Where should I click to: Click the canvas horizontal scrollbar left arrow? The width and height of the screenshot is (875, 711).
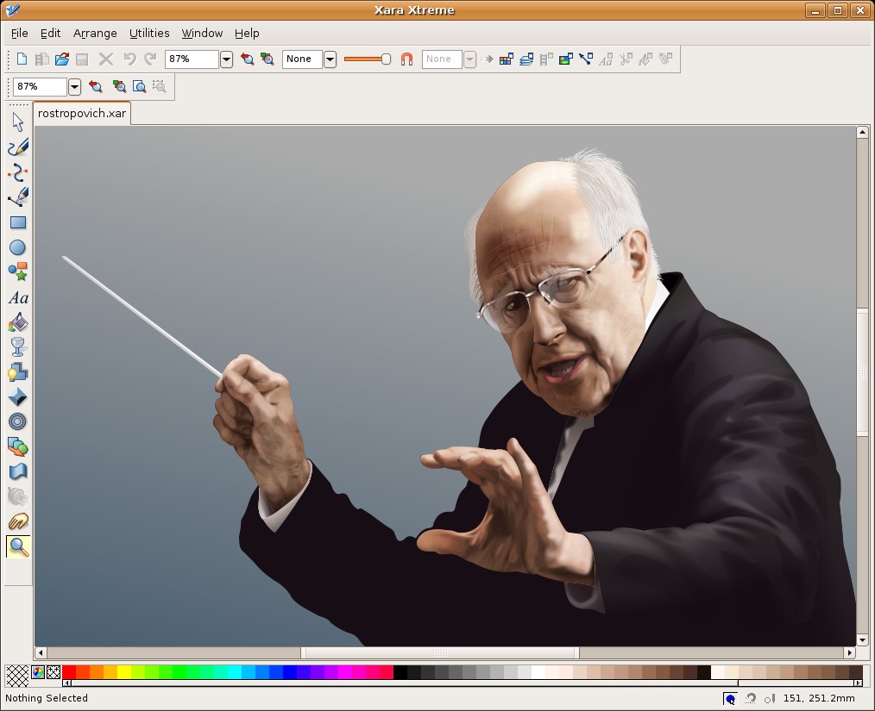pos(41,652)
